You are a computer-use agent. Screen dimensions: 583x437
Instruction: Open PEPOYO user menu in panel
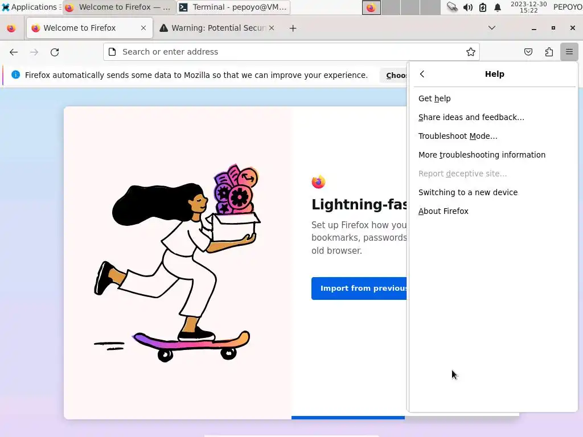pos(568,7)
